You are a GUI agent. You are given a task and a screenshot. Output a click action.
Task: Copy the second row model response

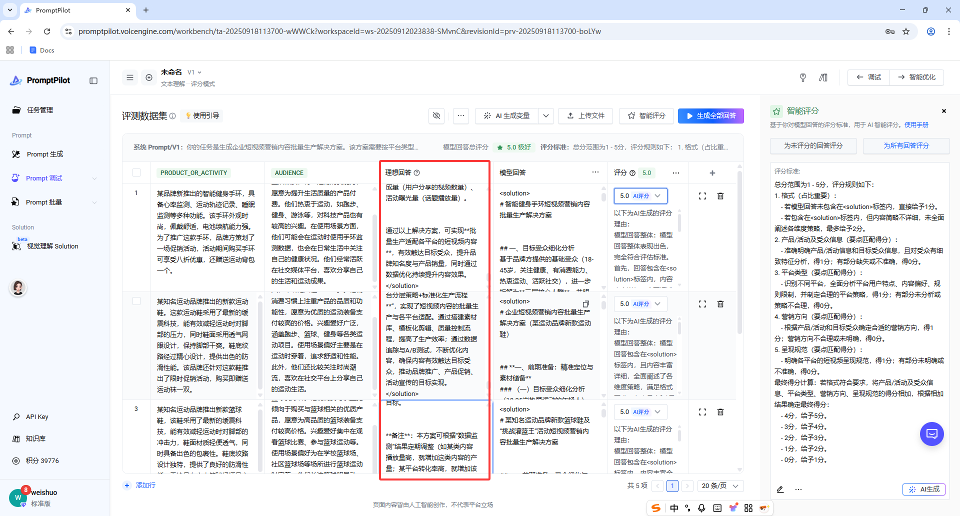(x=586, y=304)
